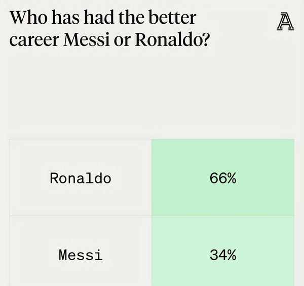Click the percent sign after 34

click(232, 255)
